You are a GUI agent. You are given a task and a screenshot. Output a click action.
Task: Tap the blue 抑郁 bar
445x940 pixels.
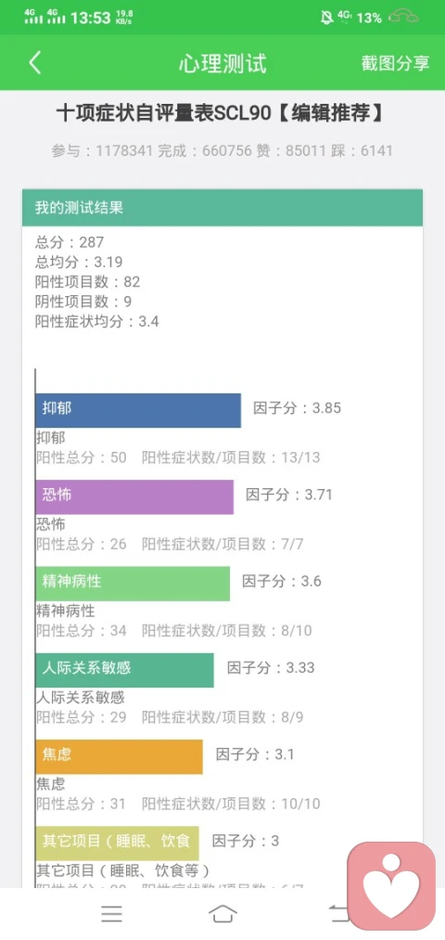tap(138, 410)
